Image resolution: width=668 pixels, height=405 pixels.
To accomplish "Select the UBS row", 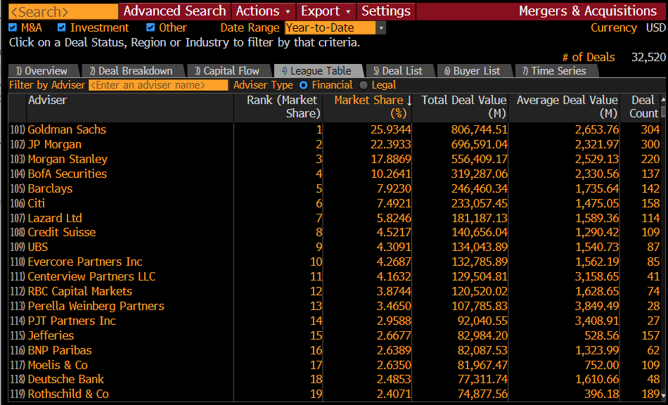I will 335,247.
